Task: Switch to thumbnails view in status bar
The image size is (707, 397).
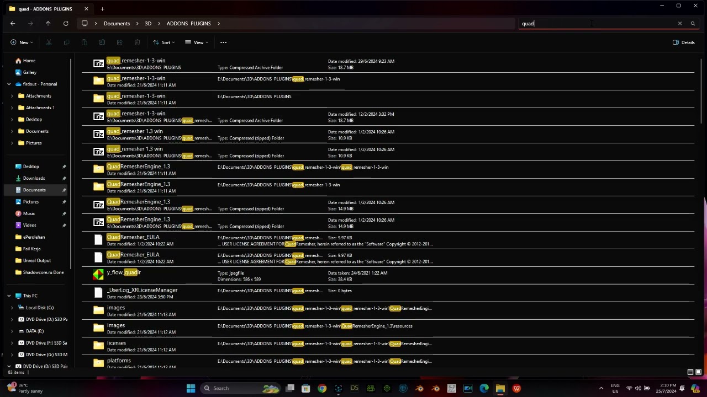Action: click(699, 372)
